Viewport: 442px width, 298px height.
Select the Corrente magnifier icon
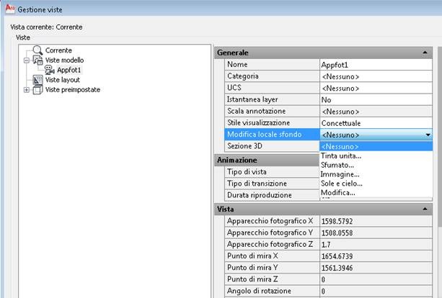point(37,50)
